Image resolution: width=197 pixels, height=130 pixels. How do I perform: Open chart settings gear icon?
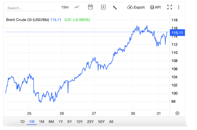[x=177, y=113]
